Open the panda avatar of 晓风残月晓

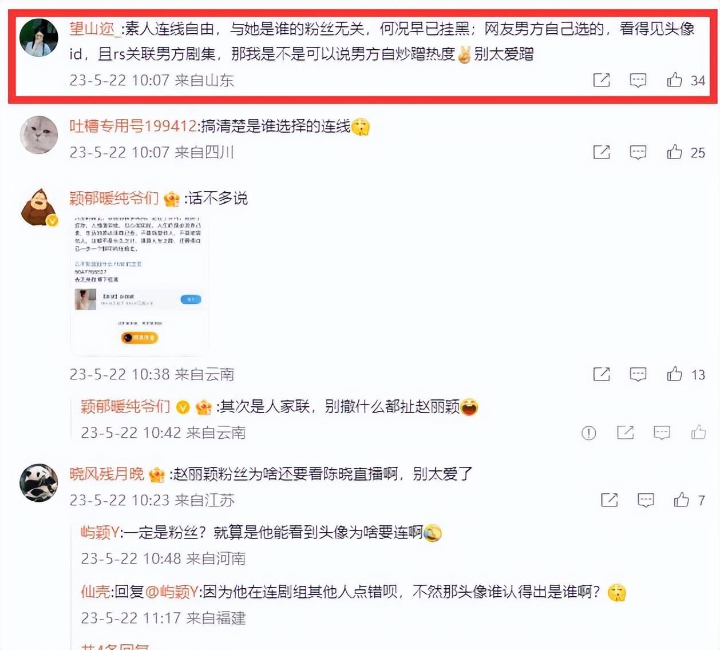[x=39, y=483]
